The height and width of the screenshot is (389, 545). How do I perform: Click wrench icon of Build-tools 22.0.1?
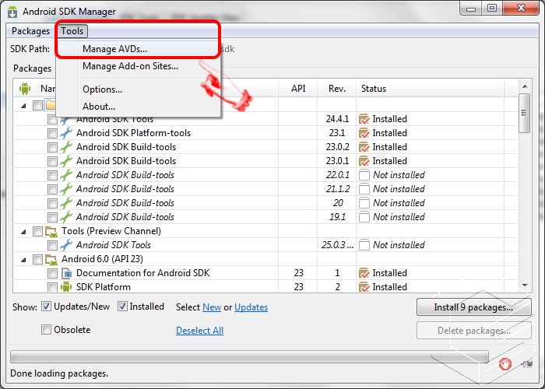click(66, 175)
